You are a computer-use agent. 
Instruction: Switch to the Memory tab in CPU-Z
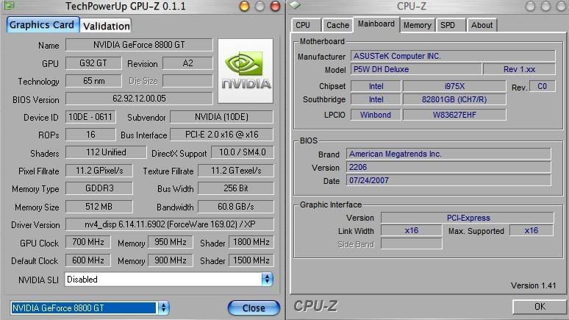coord(418,25)
